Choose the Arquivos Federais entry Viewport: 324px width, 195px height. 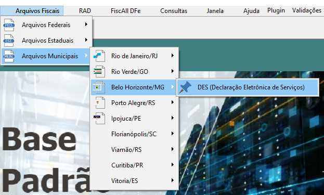click(x=47, y=25)
